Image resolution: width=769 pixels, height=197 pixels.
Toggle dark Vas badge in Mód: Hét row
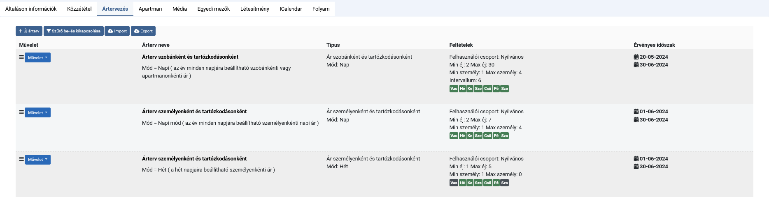point(454,183)
